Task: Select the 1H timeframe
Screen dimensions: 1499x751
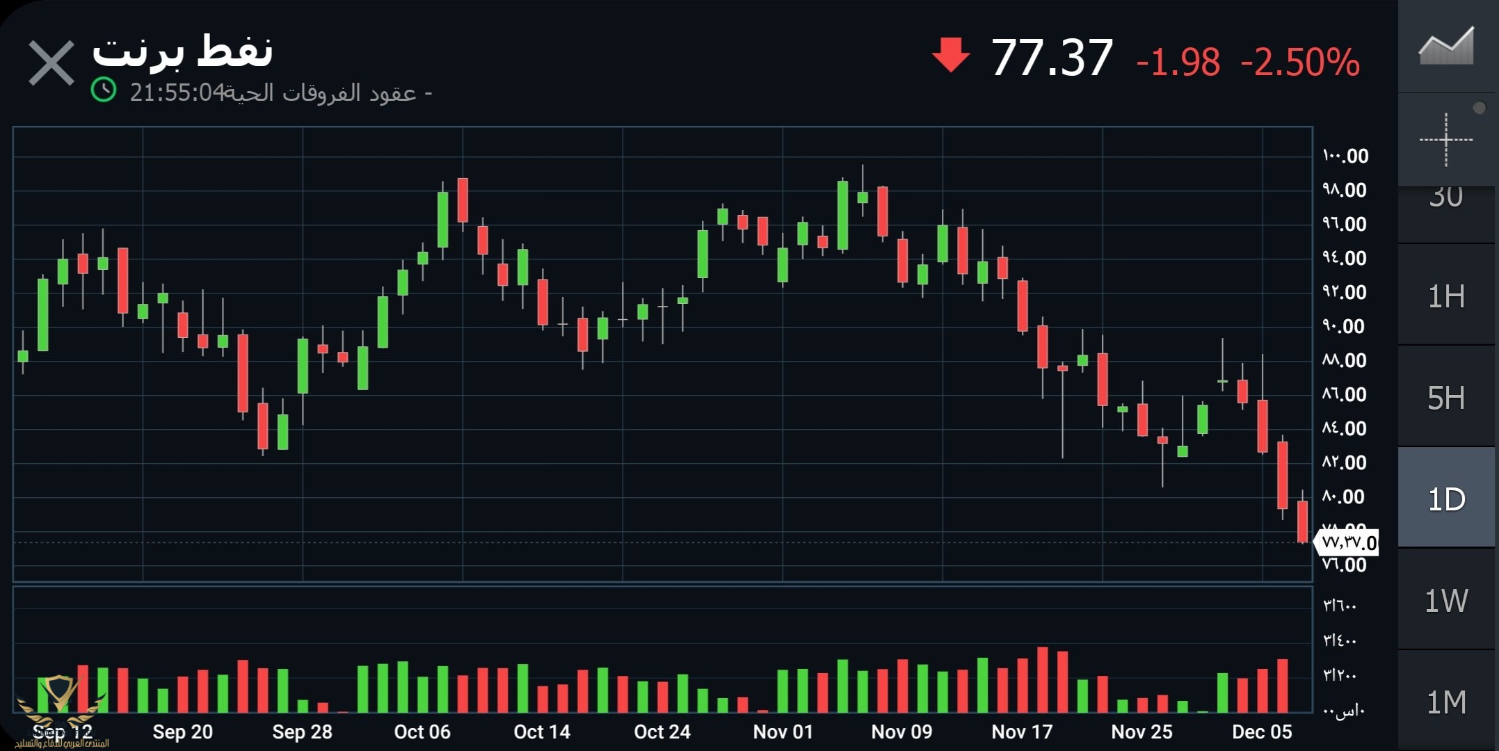Action: (x=1445, y=297)
